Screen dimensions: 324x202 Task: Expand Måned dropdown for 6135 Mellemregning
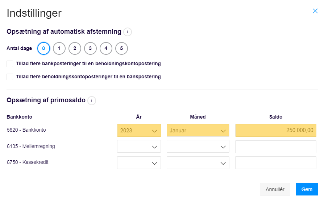pos(198,147)
